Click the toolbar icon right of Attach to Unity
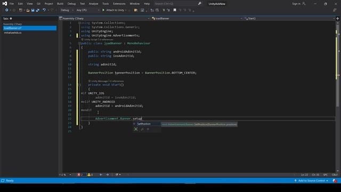 pyautogui.click(x=136, y=10)
